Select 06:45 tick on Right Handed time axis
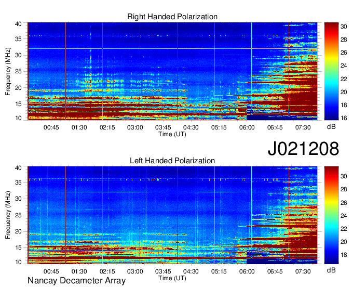353x287 pixels. click(x=275, y=127)
